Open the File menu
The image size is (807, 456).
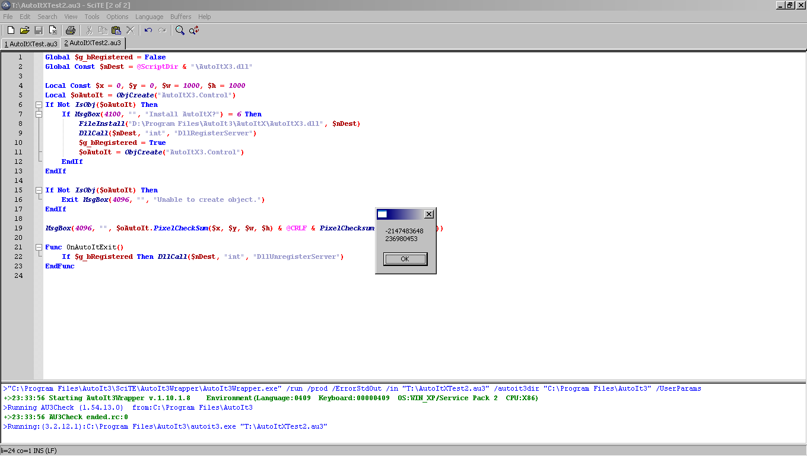(x=8, y=17)
